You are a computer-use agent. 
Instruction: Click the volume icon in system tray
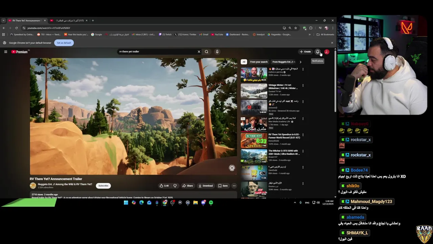[x=318, y=203]
